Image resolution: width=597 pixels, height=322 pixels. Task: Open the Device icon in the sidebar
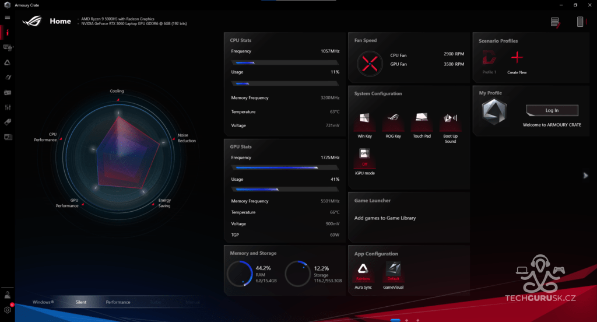(x=7, y=47)
